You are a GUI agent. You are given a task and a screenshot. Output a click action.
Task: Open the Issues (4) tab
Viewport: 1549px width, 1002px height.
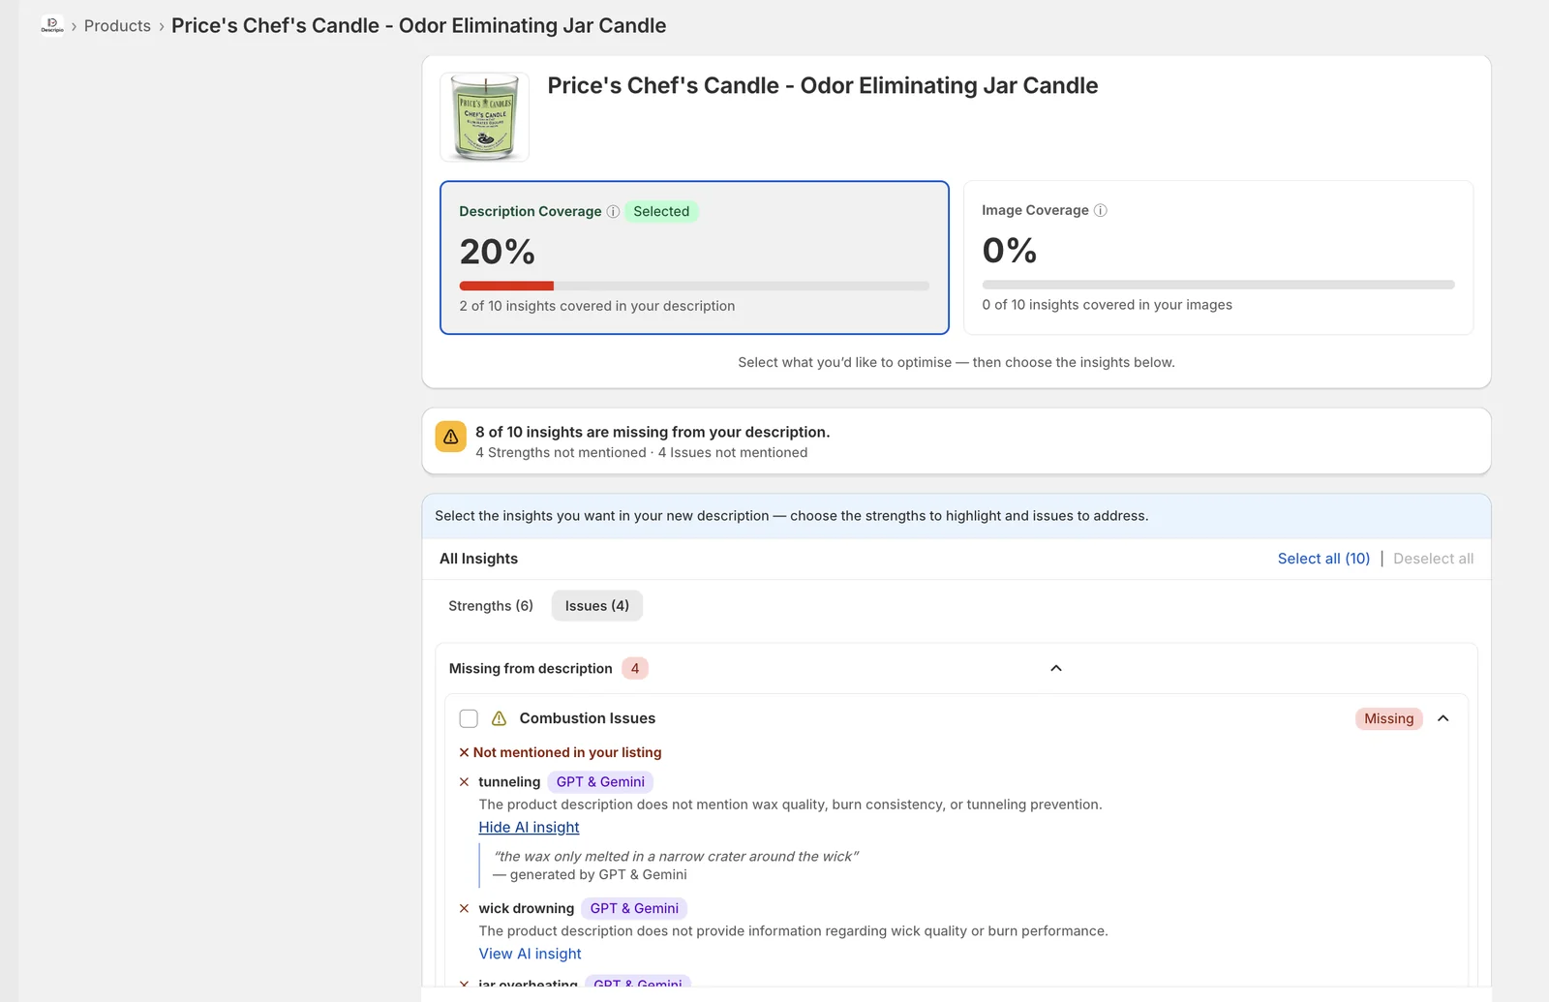tap(597, 606)
